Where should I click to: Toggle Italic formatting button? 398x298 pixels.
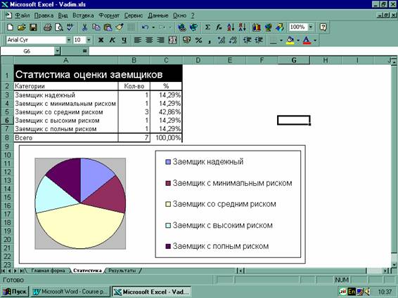pos(113,40)
